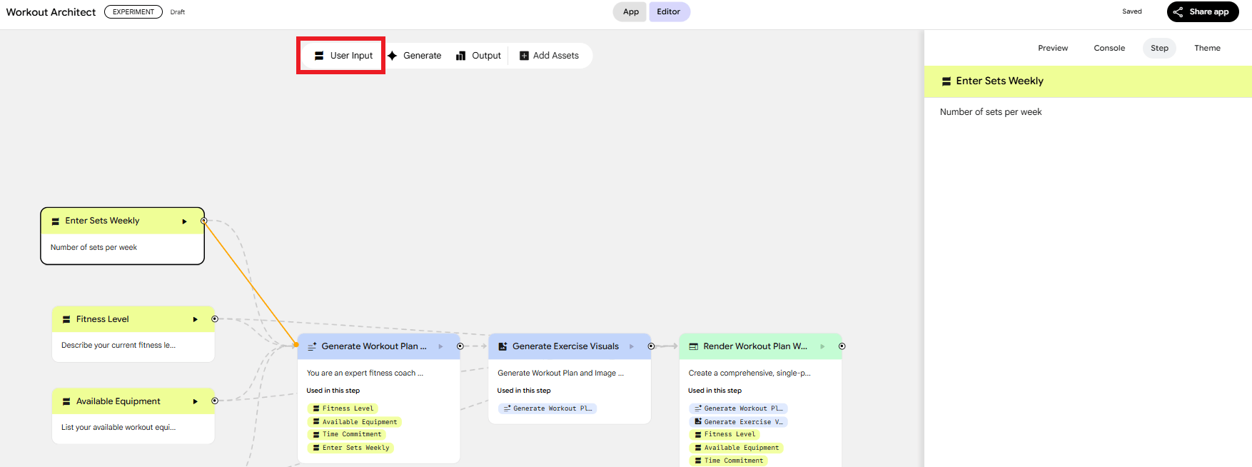
Task: Open the Theme tab
Action: tap(1207, 48)
